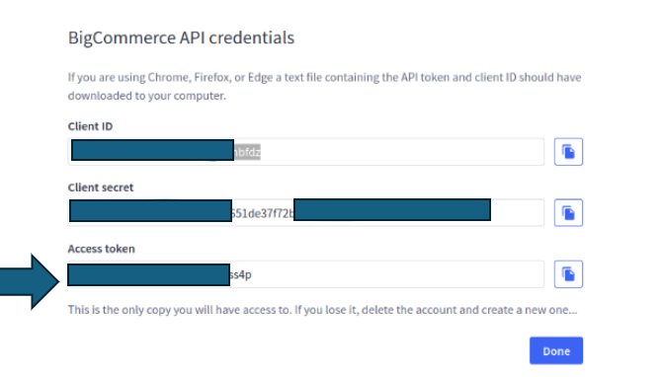Click inside the Access token field
Screen dimensions: 662x377
click(x=306, y=274)
